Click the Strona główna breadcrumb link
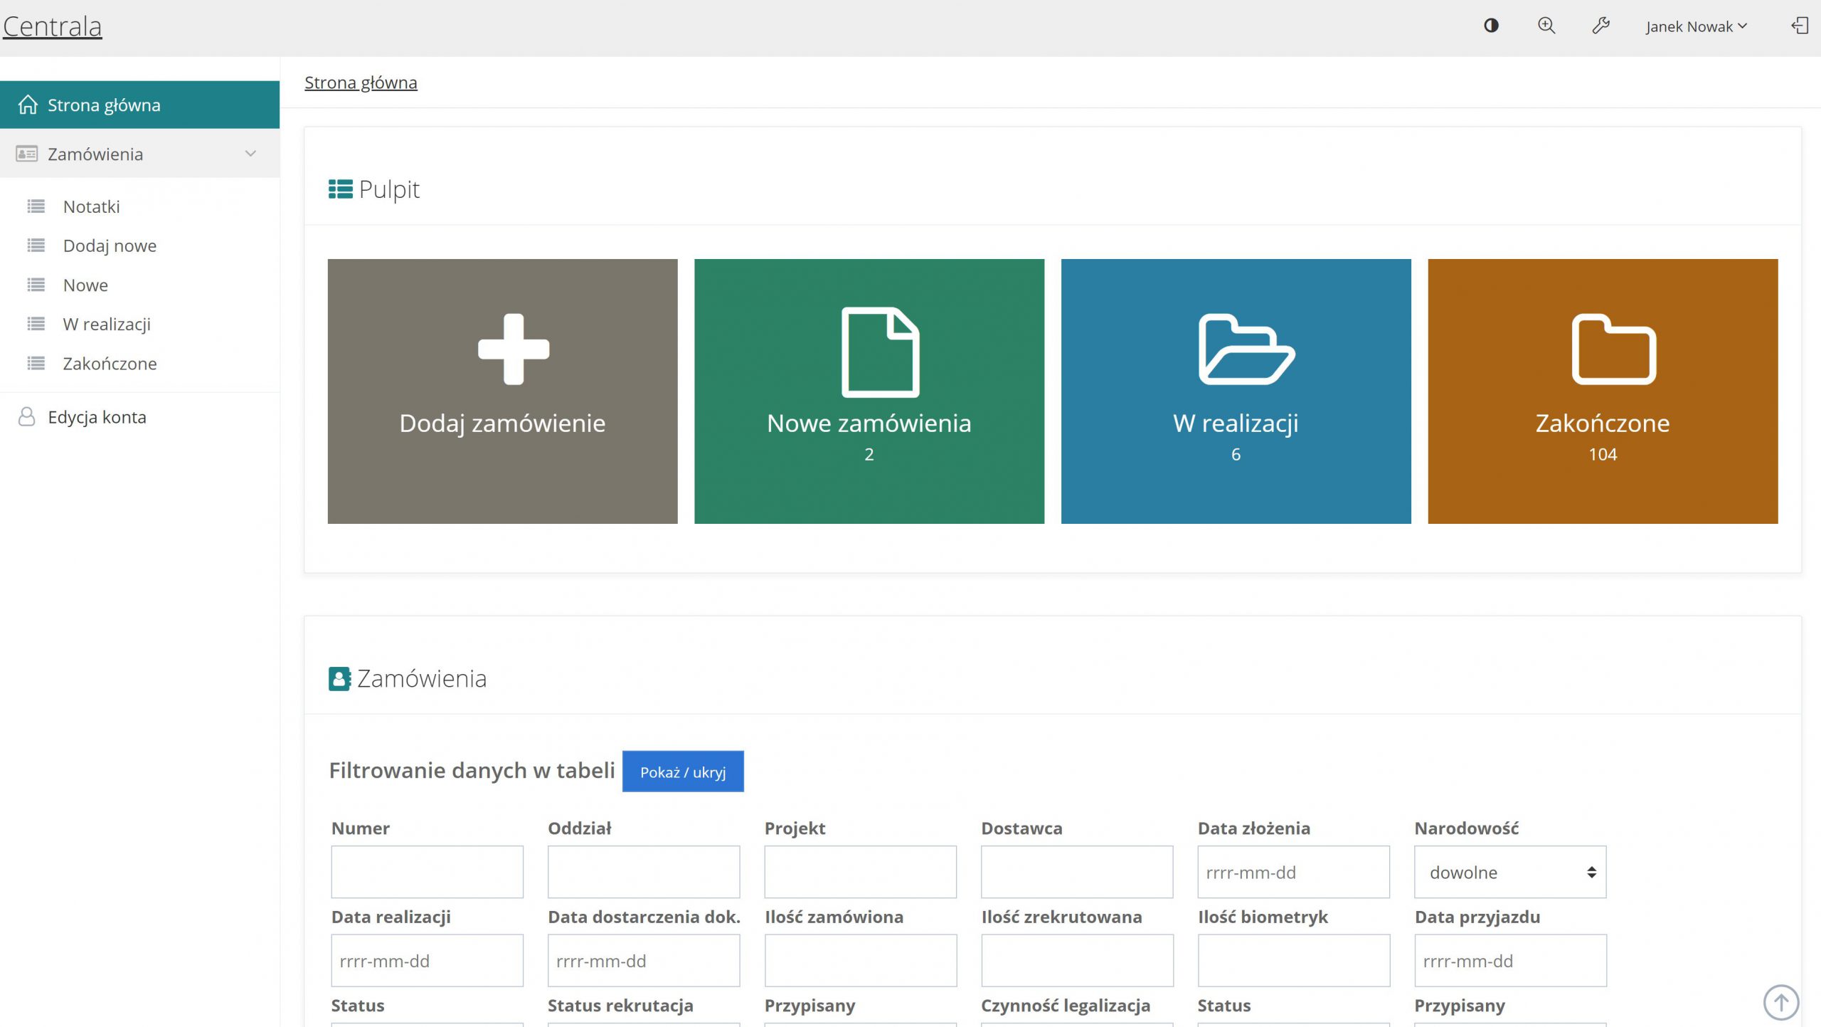This screenshot has height=1027, width=1821. tap(361, 83)
